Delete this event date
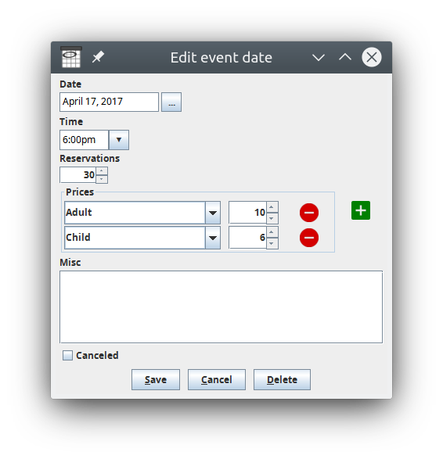This screenshot has width=443, height=459. click(x=282, y=380)
